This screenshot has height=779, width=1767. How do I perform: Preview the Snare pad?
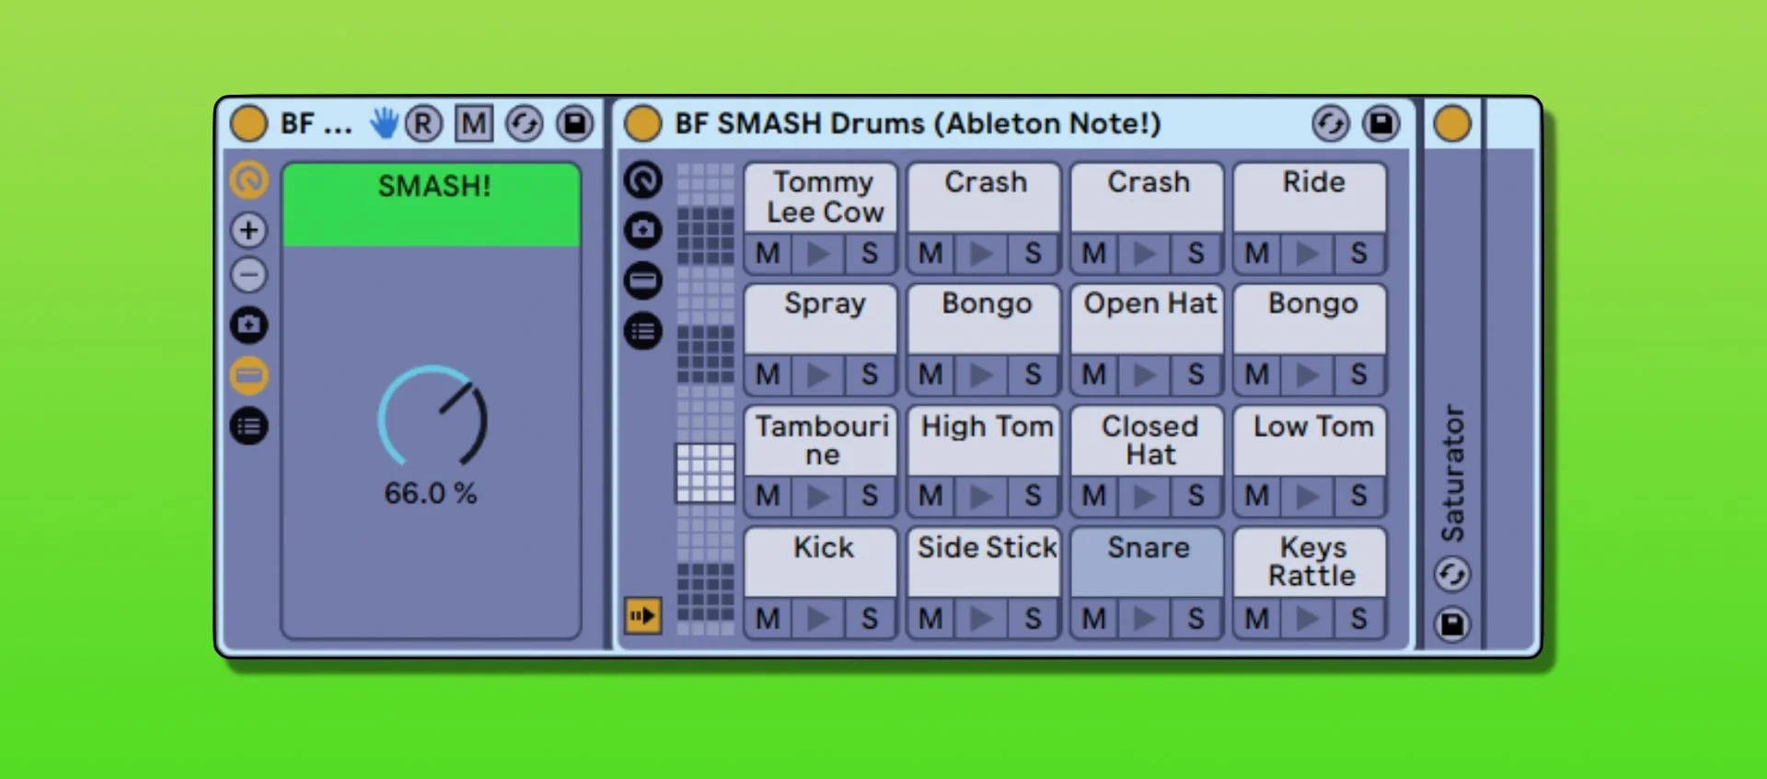(1145, 619)
